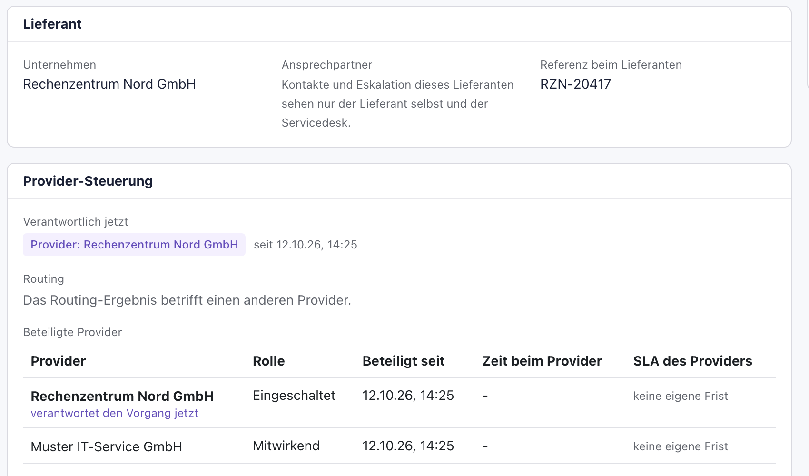
Task: Click the "Lieferant" card heading
Action: tap(52, 24)
